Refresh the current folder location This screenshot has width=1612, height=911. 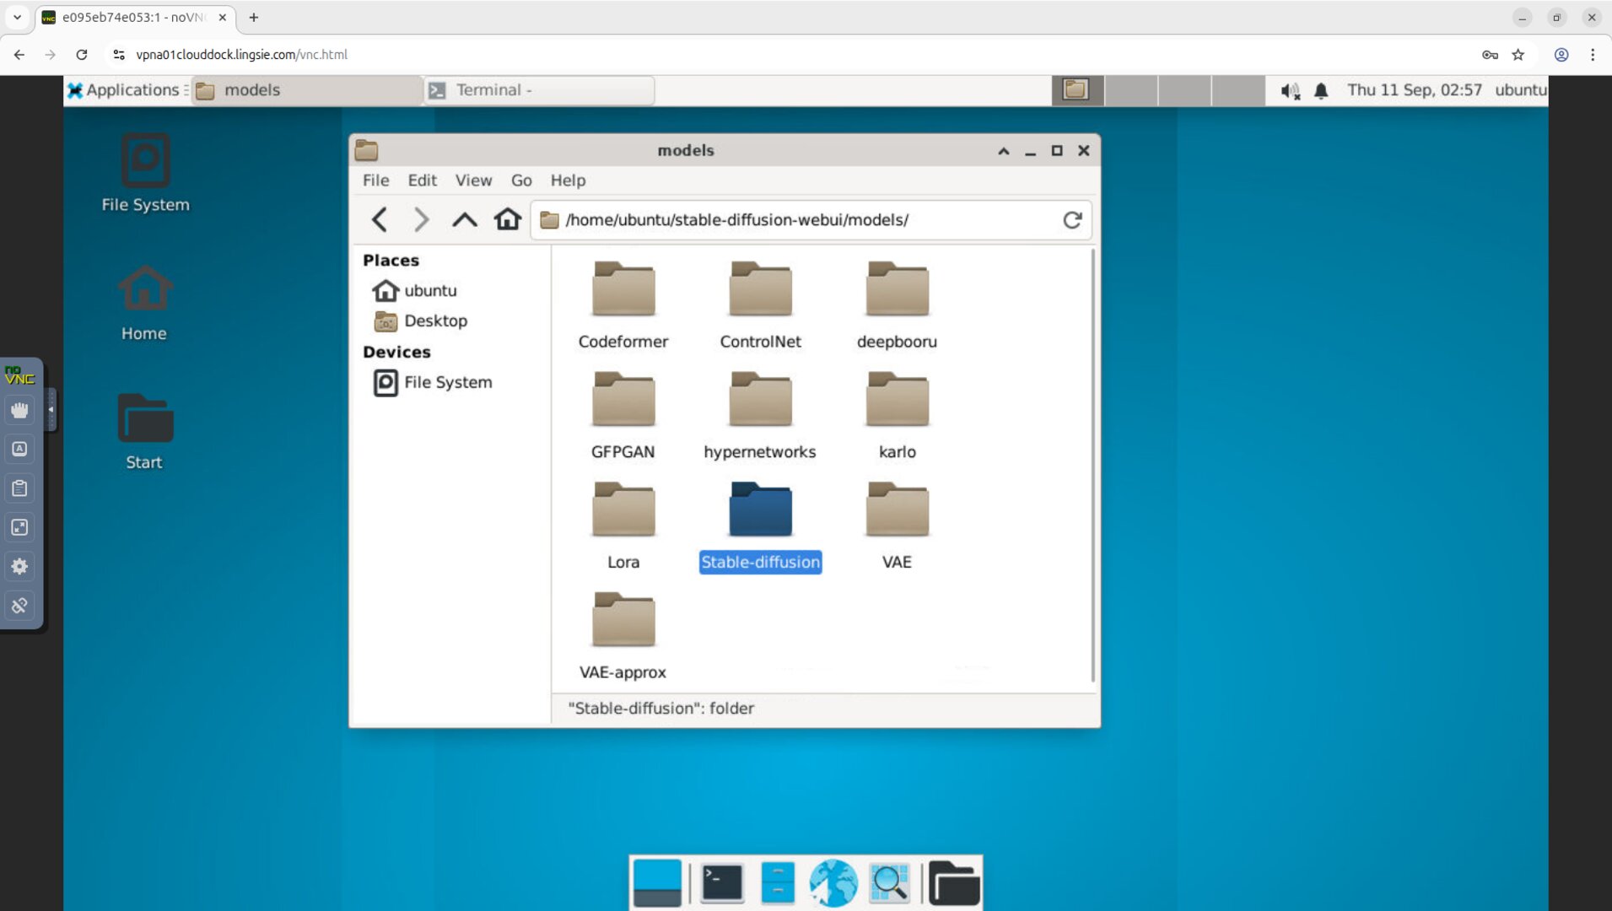(1071, 219)
